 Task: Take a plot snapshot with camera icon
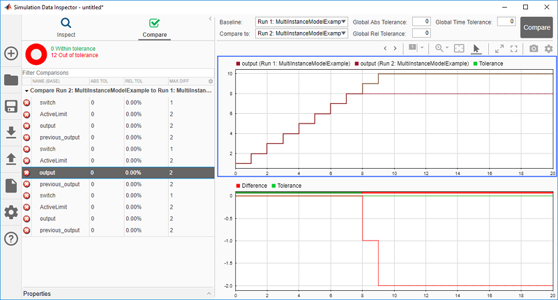click(x=534, y=48)
